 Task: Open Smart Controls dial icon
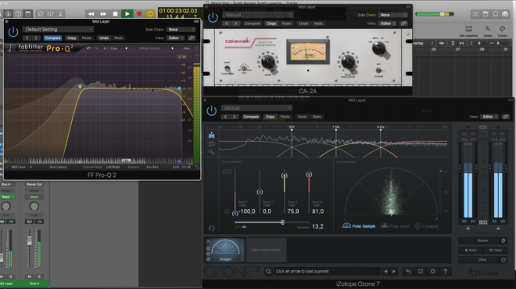[x=41, y=14]
